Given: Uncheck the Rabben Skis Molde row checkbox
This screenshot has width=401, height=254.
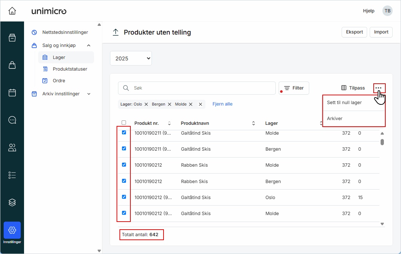Looking at the screenshot, I should point(124,165).
